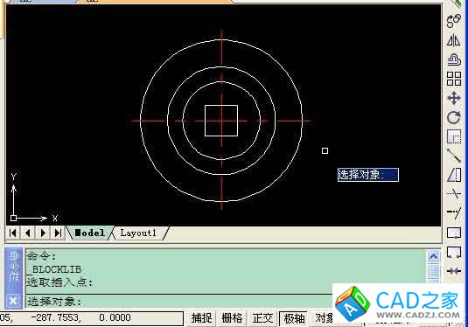Screen dimensions: 468x327
Task: Click the _BLOCKLIB command history line
Action: [54, 269]
